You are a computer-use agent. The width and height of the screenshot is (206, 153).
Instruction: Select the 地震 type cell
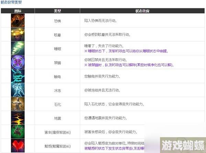coord(57,118)
